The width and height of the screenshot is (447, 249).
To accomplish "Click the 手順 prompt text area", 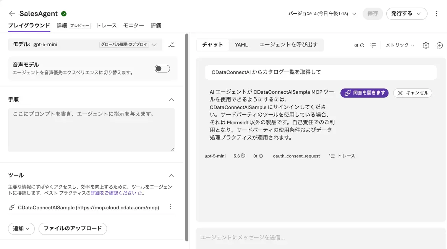I will [91, 130].
